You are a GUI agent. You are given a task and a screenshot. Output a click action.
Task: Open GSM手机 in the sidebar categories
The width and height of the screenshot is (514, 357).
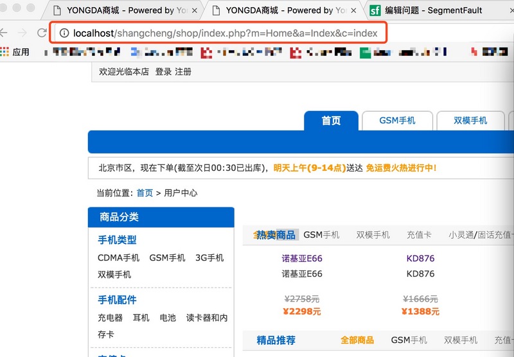coord(167,258)
